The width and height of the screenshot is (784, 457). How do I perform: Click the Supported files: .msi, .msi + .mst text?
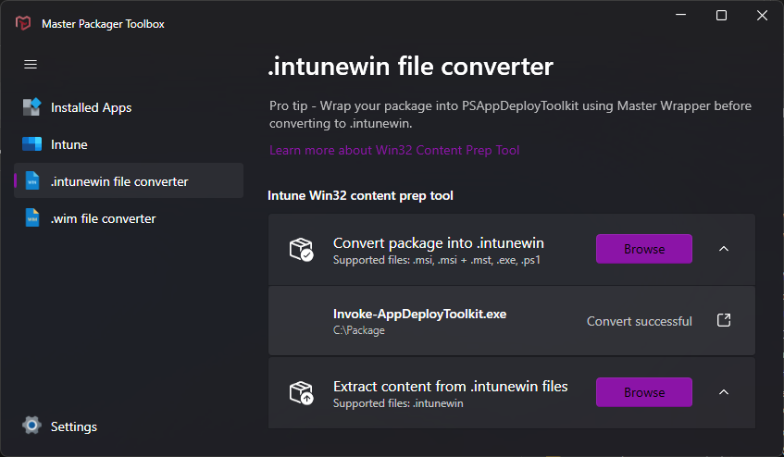pyautogui.click(x=437, y=260)
